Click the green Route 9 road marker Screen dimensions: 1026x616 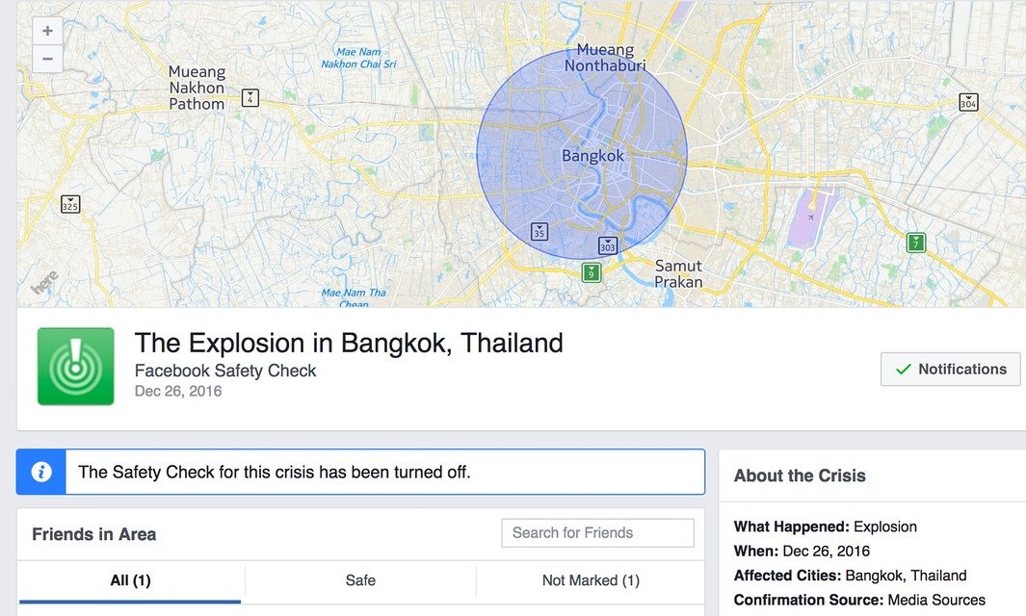[591, 272]
